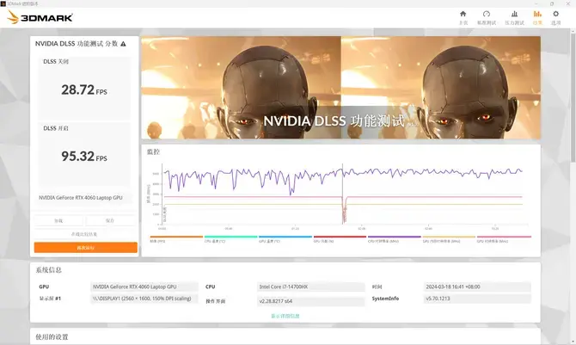
Task: Open the show detailed information link
Action: click(x=285, y=316)
